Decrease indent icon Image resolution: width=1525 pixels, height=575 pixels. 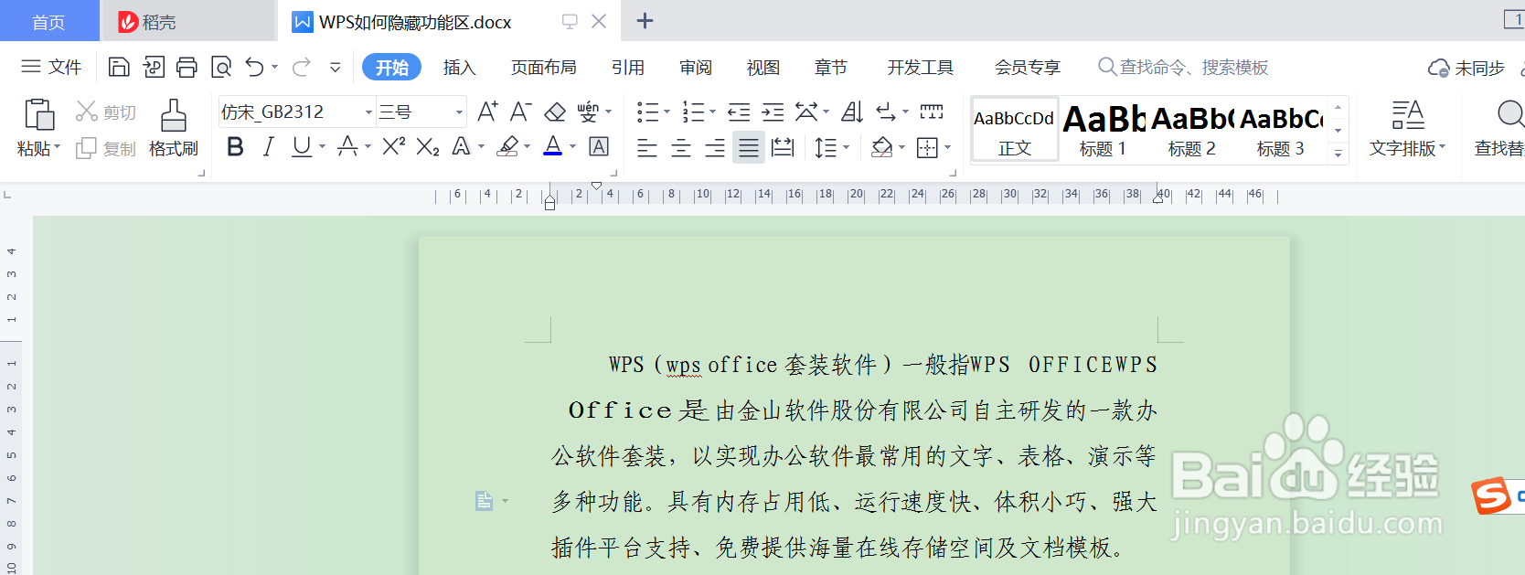[x=739, y=112]
